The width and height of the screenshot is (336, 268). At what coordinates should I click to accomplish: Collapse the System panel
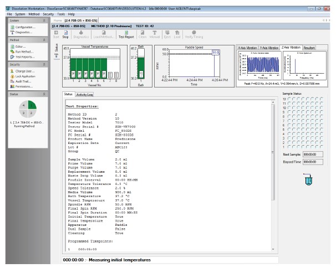[44, 20]
